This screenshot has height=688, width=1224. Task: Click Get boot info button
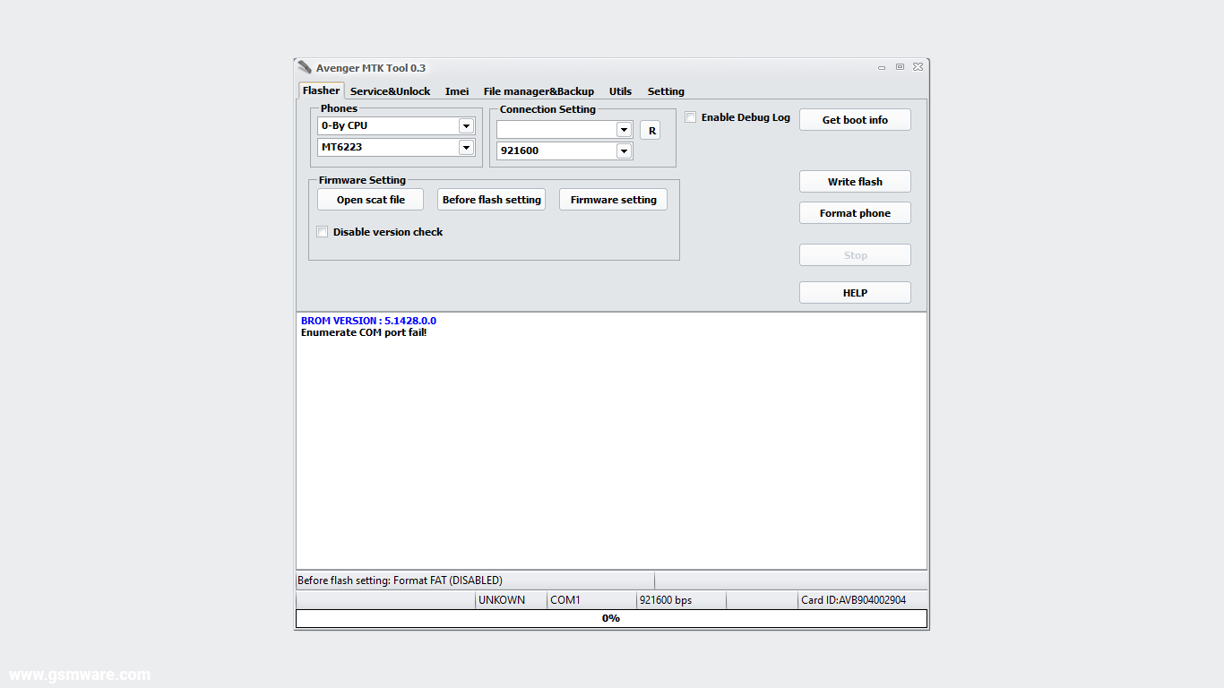855,120
